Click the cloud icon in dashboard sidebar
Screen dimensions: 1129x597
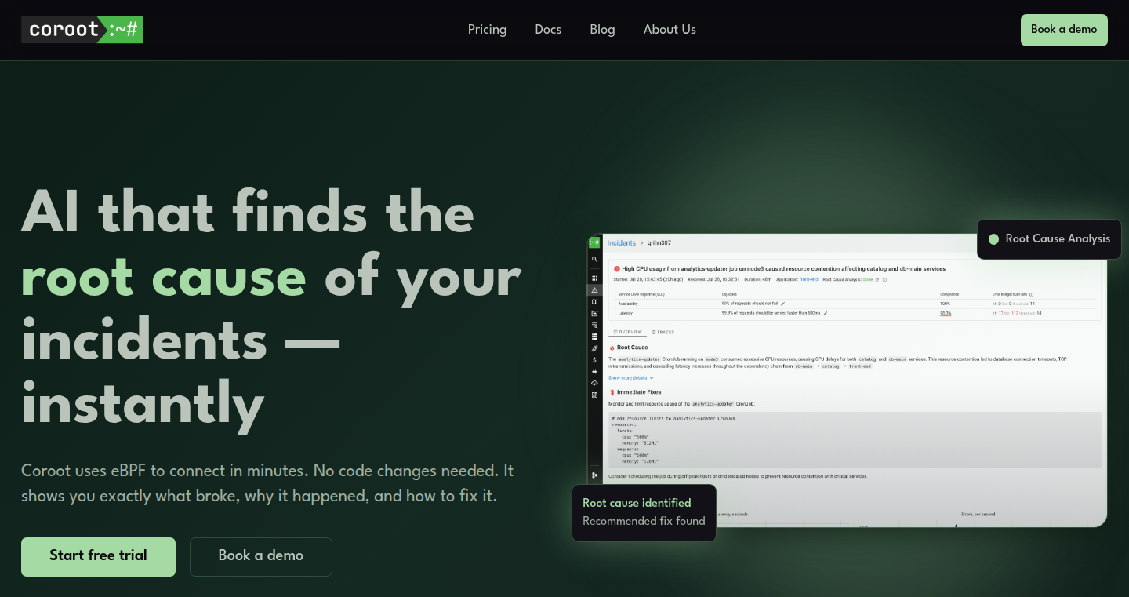[x=594, y=383]
